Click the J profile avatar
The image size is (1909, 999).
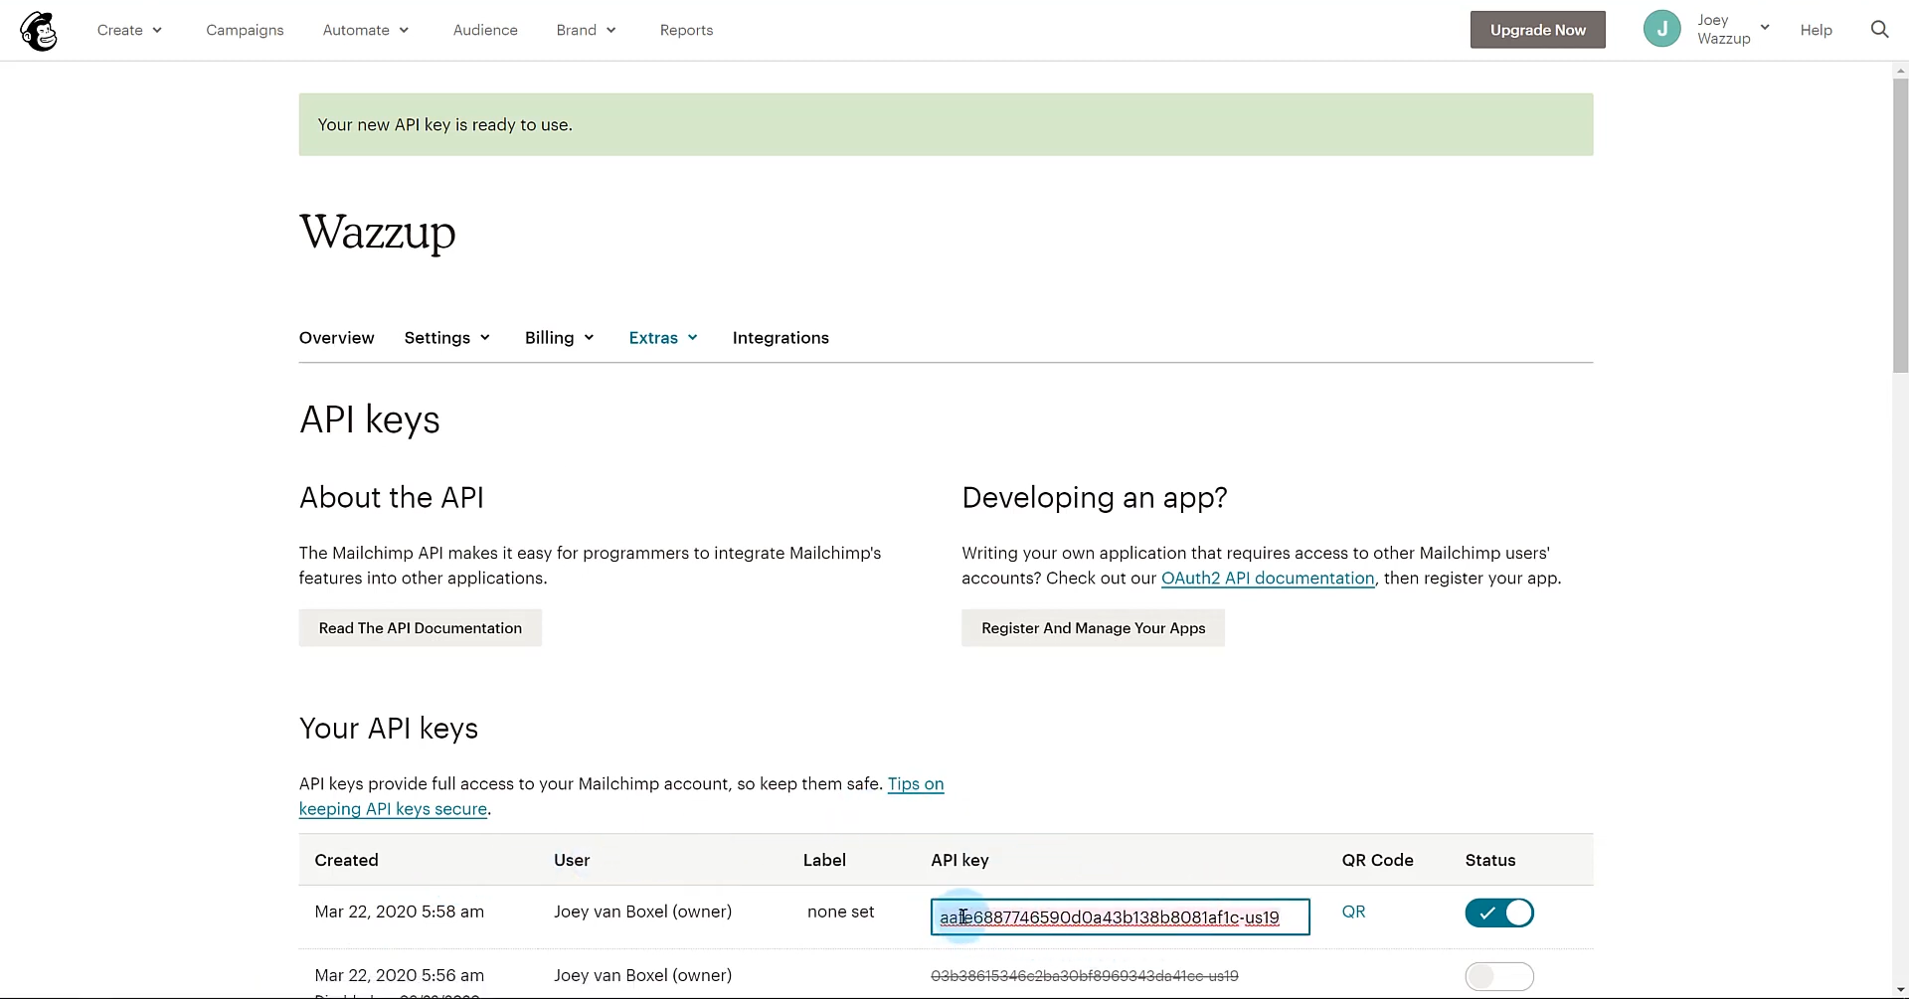[1661, 29]
